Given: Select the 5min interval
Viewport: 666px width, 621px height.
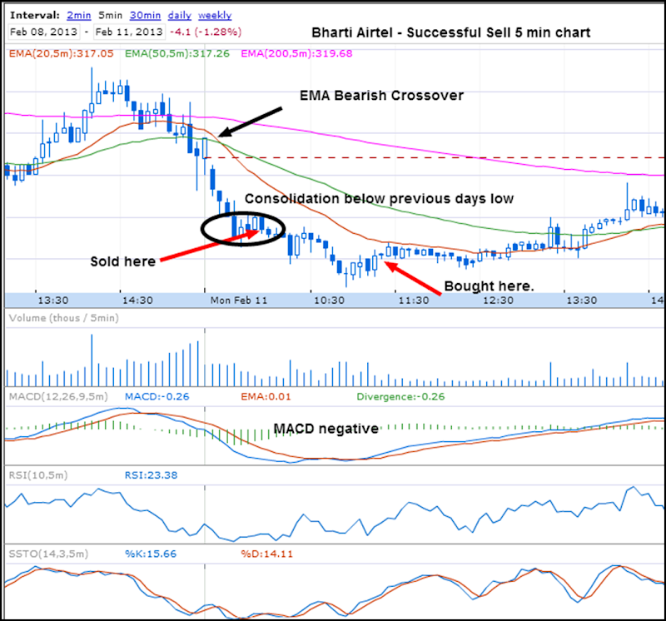Looking at the screenshot, I should coord(111,15).
